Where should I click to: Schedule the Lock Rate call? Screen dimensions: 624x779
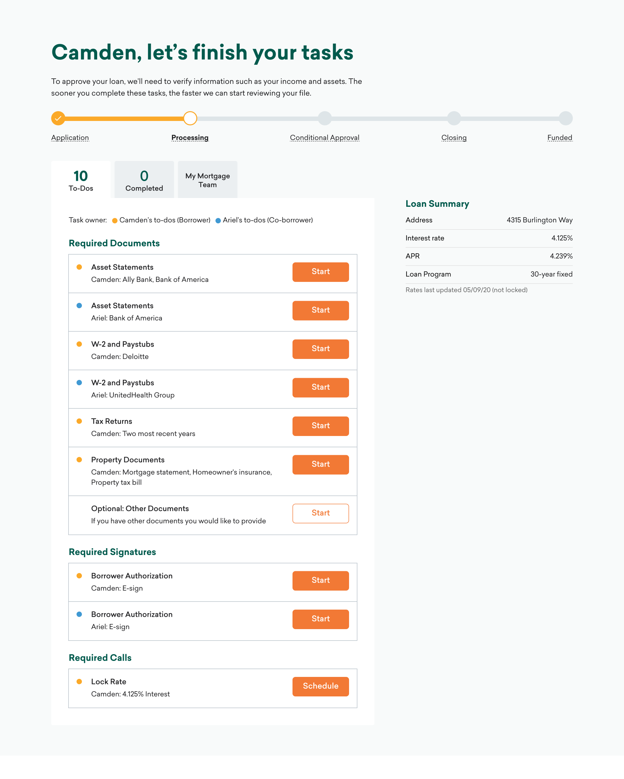320,686
